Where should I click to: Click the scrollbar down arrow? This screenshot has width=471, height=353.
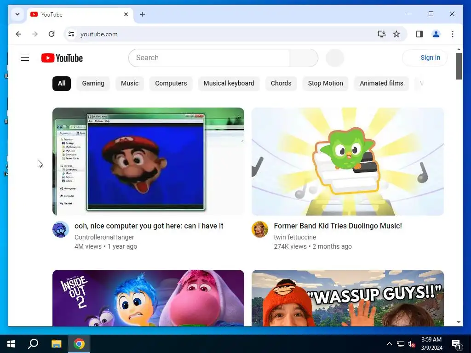point(459,322)
